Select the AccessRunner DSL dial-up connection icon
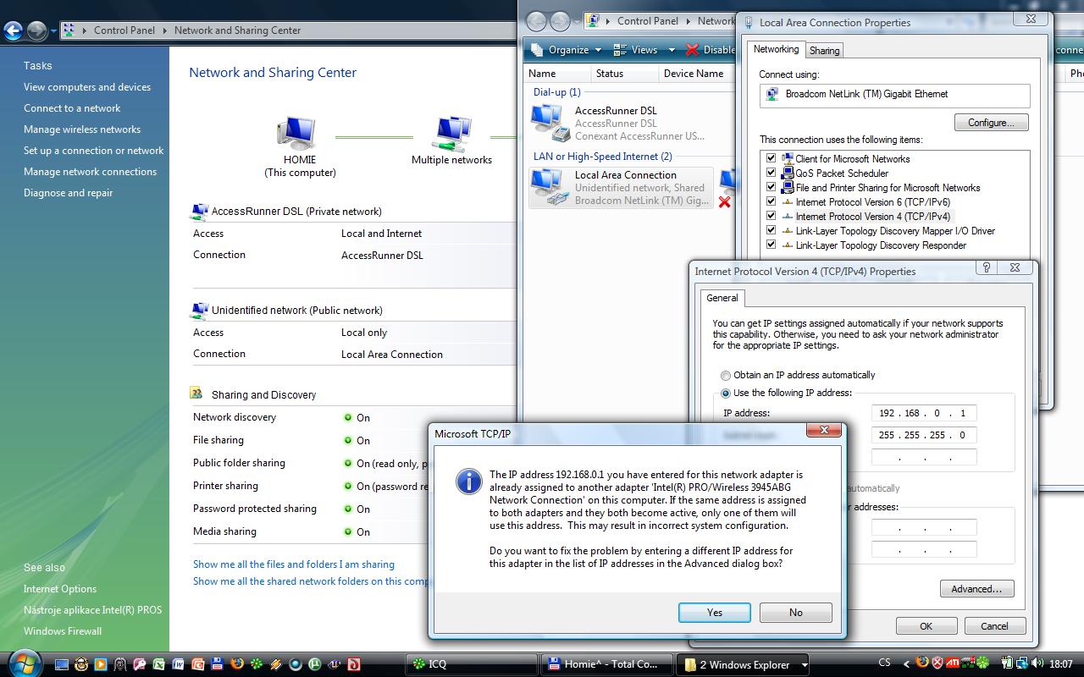Screen dimensions: 1084x677 coord(550,123)
